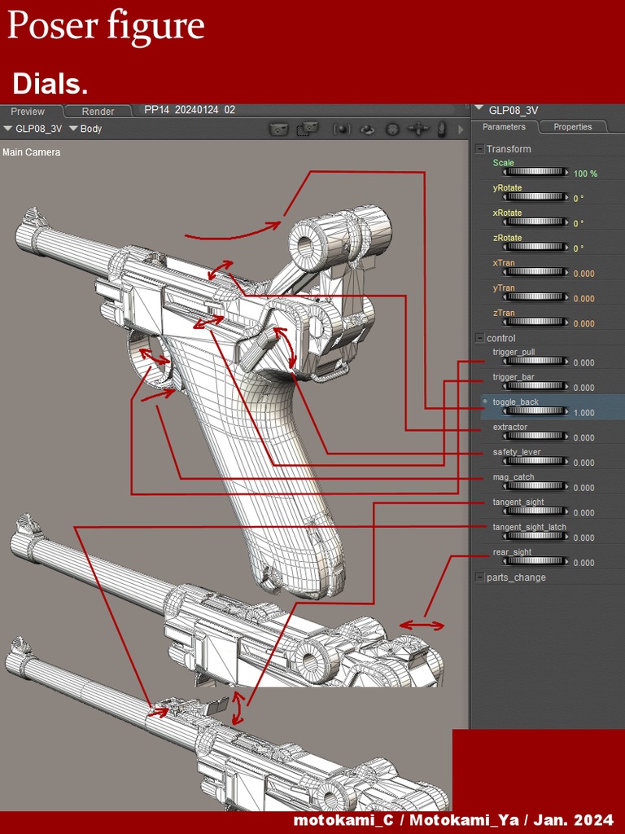The height and width of the screenshot is (834, 625).
Task: Click the left arrow of Scale dial
Action: (x=505, y=172)
